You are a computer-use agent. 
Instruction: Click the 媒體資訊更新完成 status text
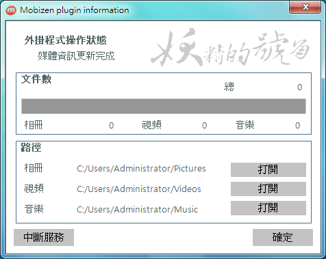(x=76, y=55)
